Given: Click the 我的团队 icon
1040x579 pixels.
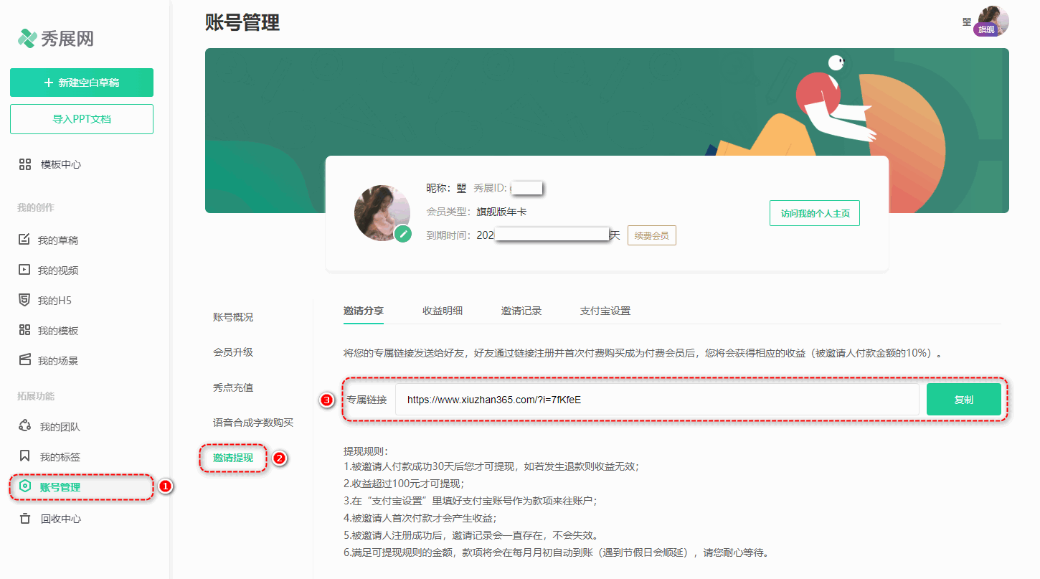Looking at the screenshot, I should pyautogui.click(x=25, y=426).
